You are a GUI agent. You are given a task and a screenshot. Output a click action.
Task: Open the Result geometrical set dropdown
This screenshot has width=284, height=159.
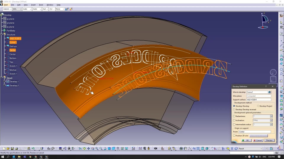[x=250, y=148]
